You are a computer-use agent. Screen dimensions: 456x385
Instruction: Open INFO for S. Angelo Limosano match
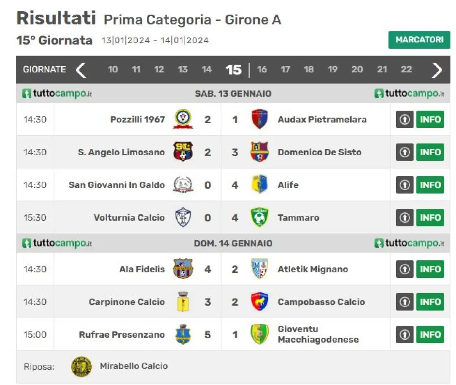tap(430, 152)
